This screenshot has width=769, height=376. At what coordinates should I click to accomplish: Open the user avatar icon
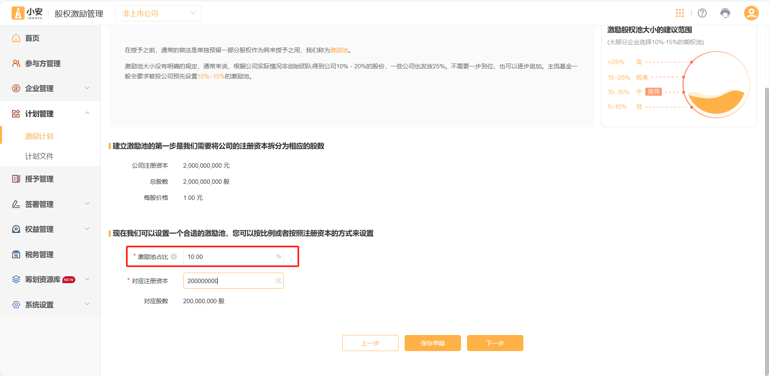(x=751, y=13)
